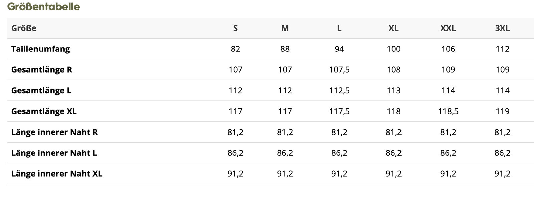Click Taillenumfang value 94 for size L
Screen dimensions: 534x204
tap(339, 49)
